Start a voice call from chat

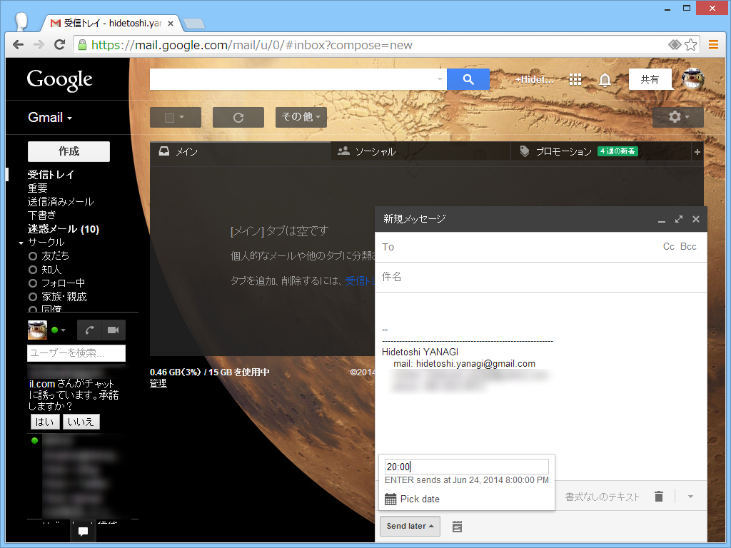tap(89, 330)
